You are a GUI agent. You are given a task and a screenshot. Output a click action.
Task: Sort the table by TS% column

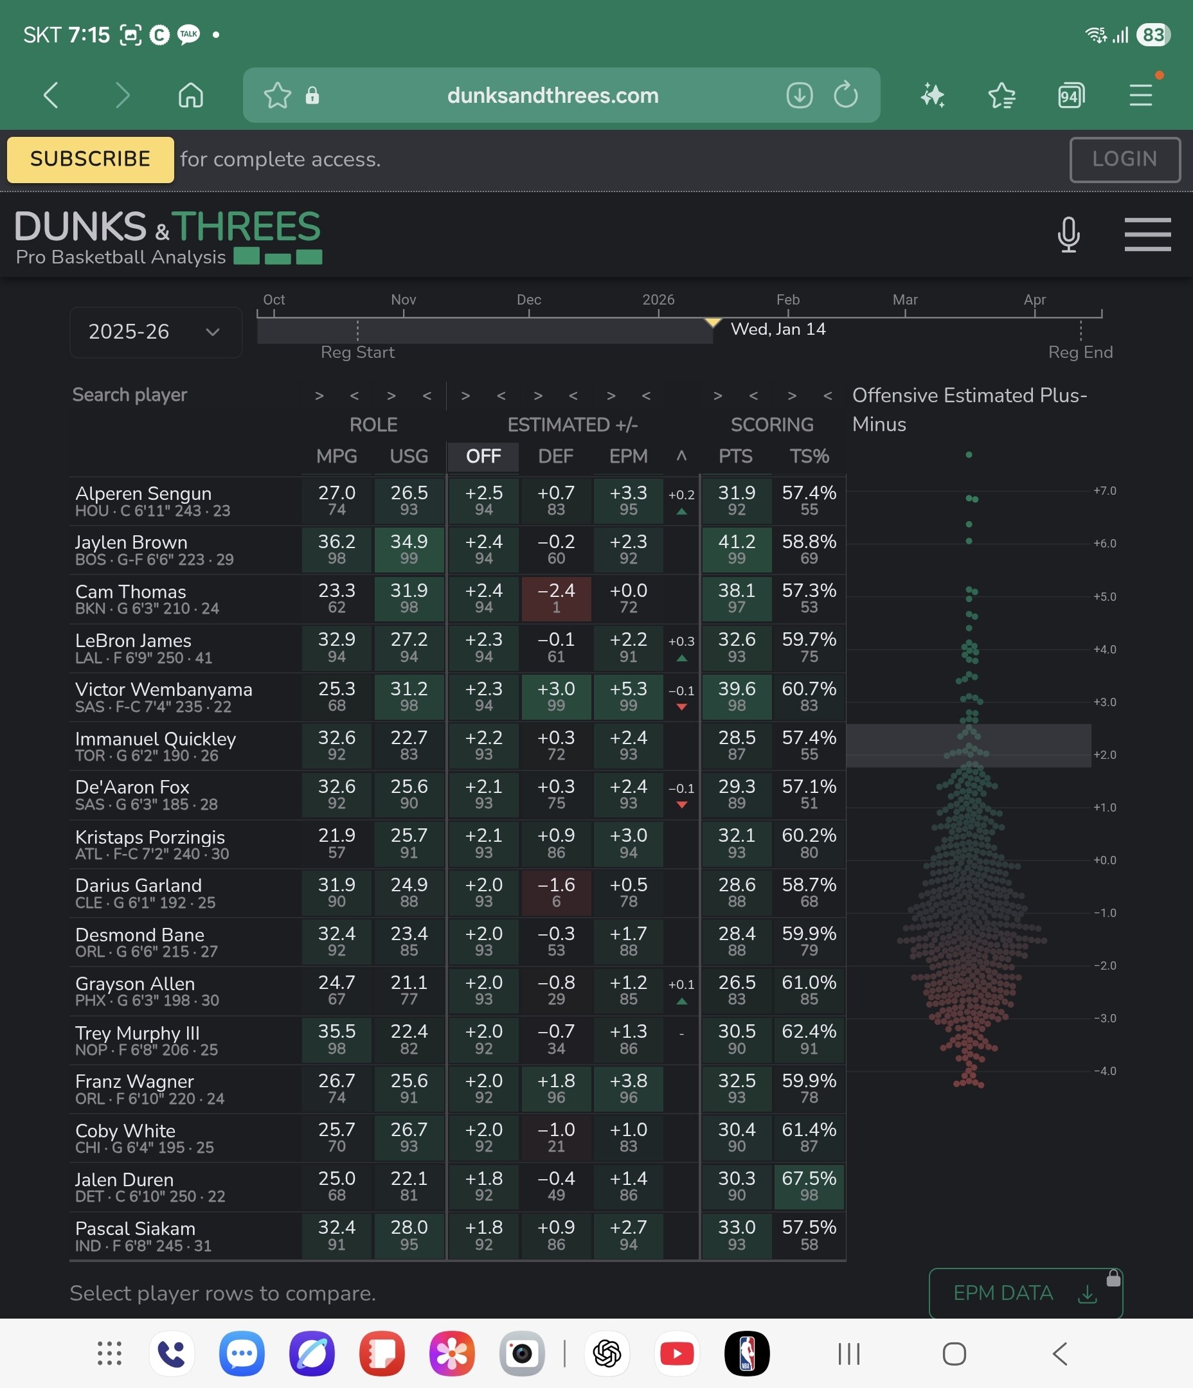coord(809,457)
